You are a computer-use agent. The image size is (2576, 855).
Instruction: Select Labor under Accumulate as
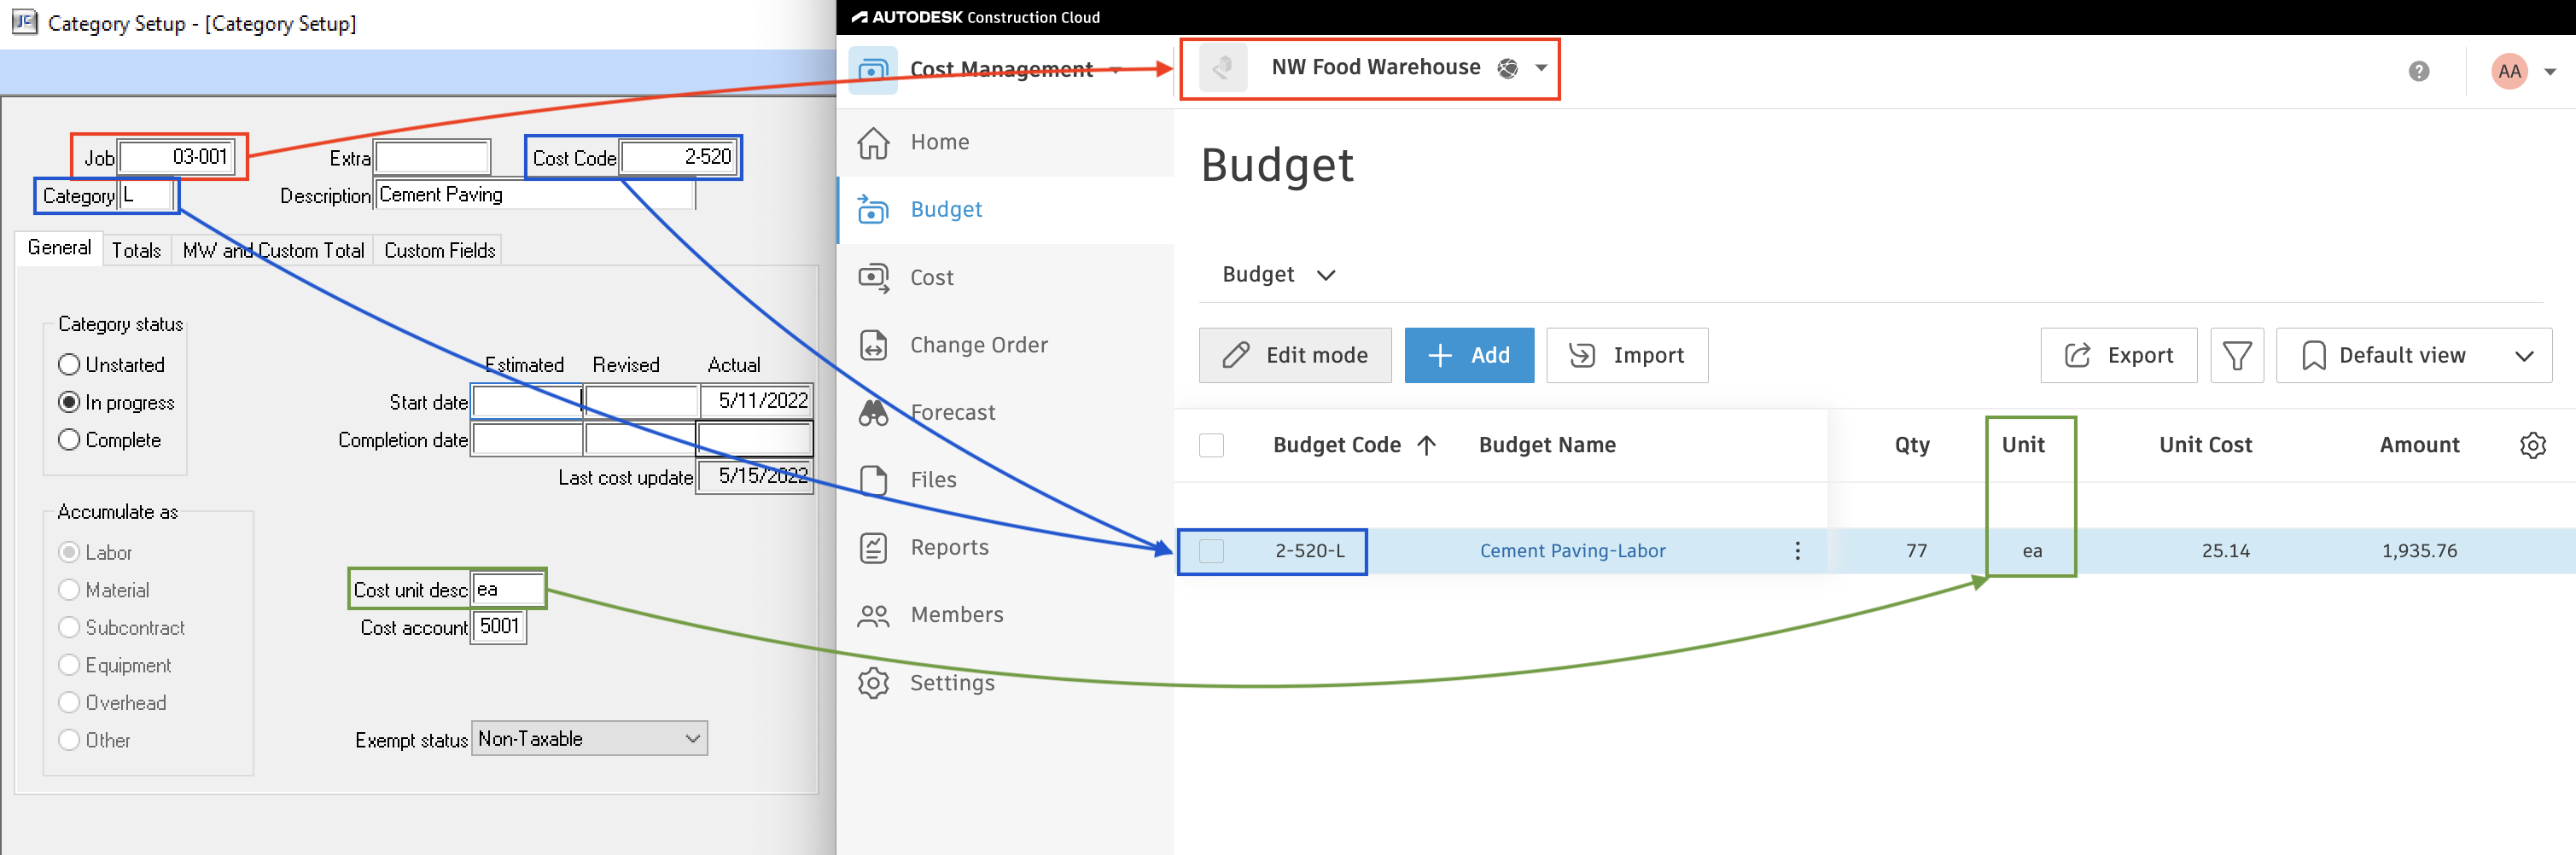click(69, 552)
